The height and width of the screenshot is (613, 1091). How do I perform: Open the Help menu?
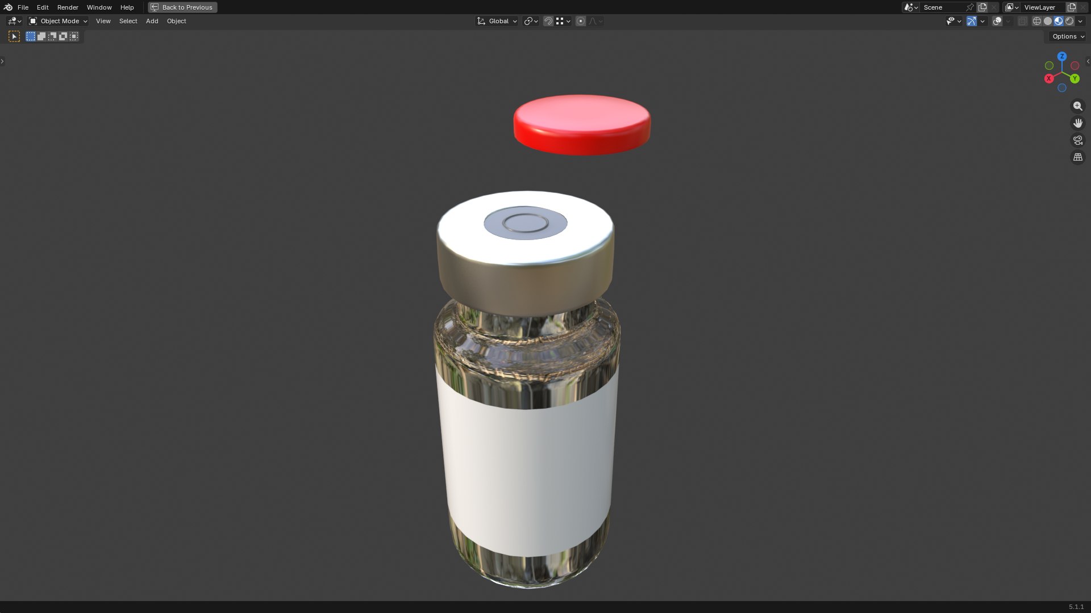click(127, 7)
